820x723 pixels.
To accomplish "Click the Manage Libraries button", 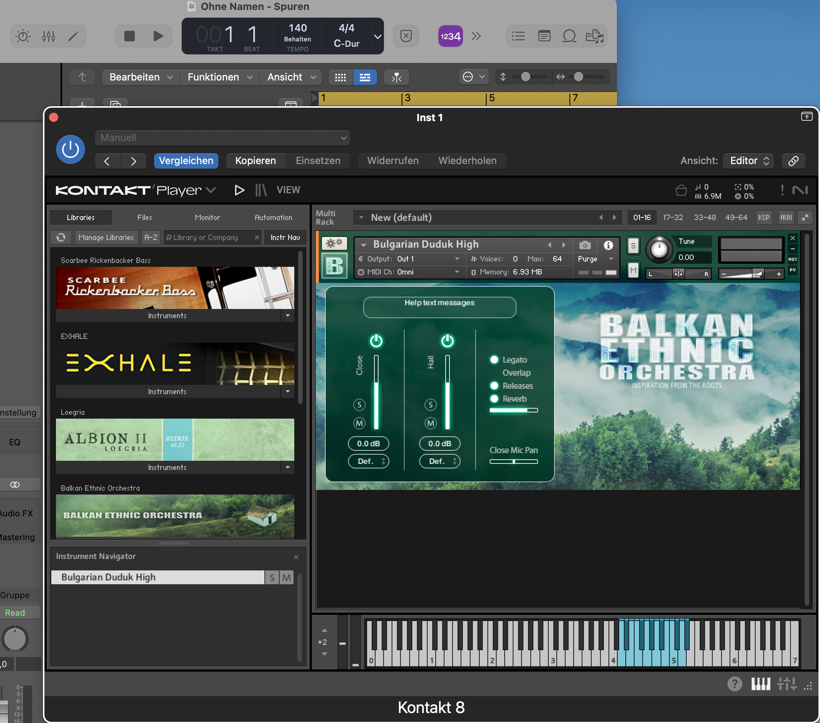I will [106, 238].
